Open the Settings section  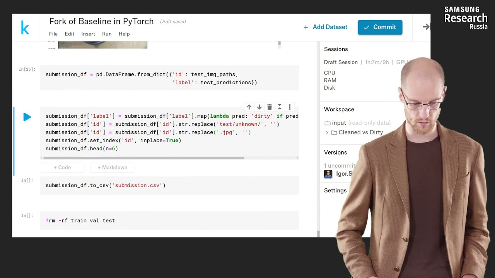coord(335,190)
